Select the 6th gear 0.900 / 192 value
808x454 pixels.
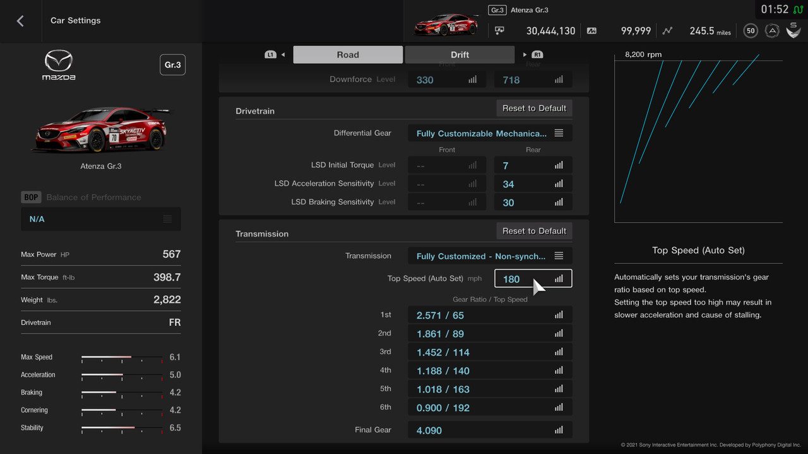click(490, 408)
